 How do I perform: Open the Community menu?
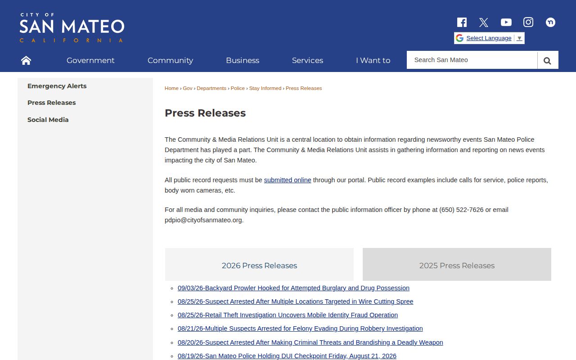click(170, 60)
